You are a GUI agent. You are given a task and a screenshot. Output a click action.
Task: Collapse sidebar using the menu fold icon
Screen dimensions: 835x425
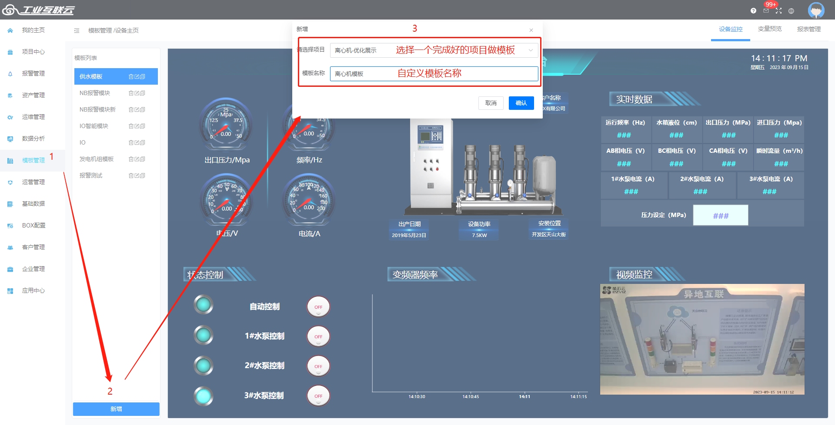(77, 30)
